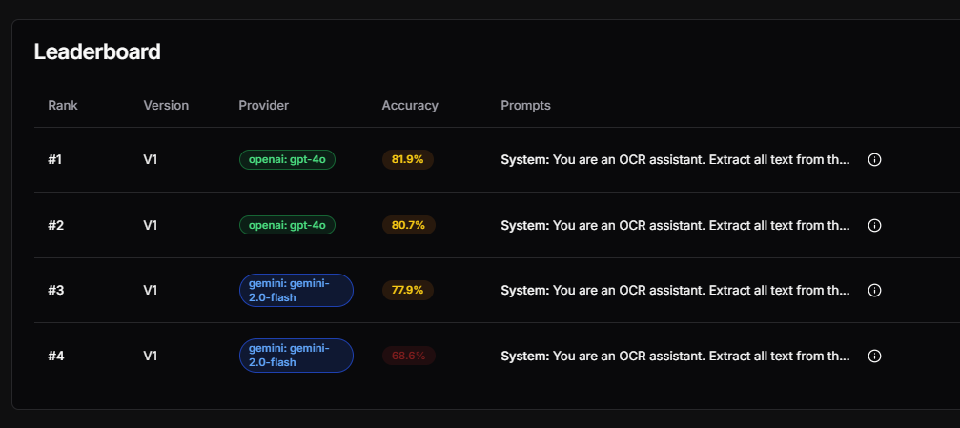Viewport: 960px width, 428px height.
Task: Open the prompt text in rank #4 row
Action: click(675, 356)
